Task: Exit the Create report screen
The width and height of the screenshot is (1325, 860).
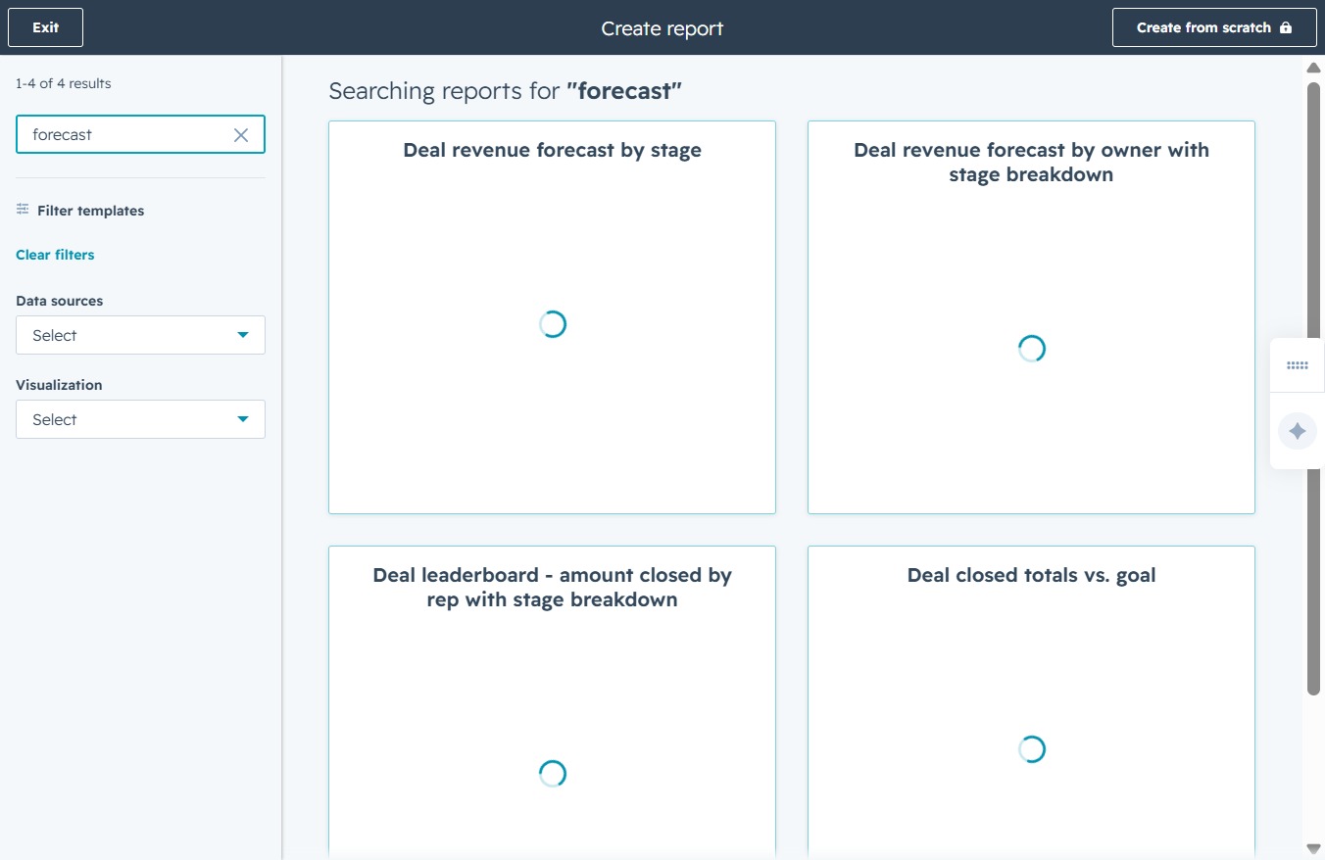Action: (x=45, y=27)
